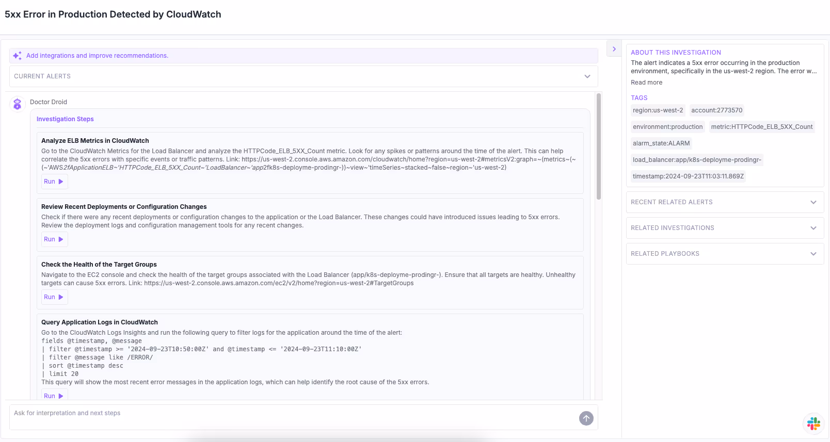Viewport: 830px width, 442px height.
Task: Click play icon for Check Health of Target Groups
Action: point(61,297)
